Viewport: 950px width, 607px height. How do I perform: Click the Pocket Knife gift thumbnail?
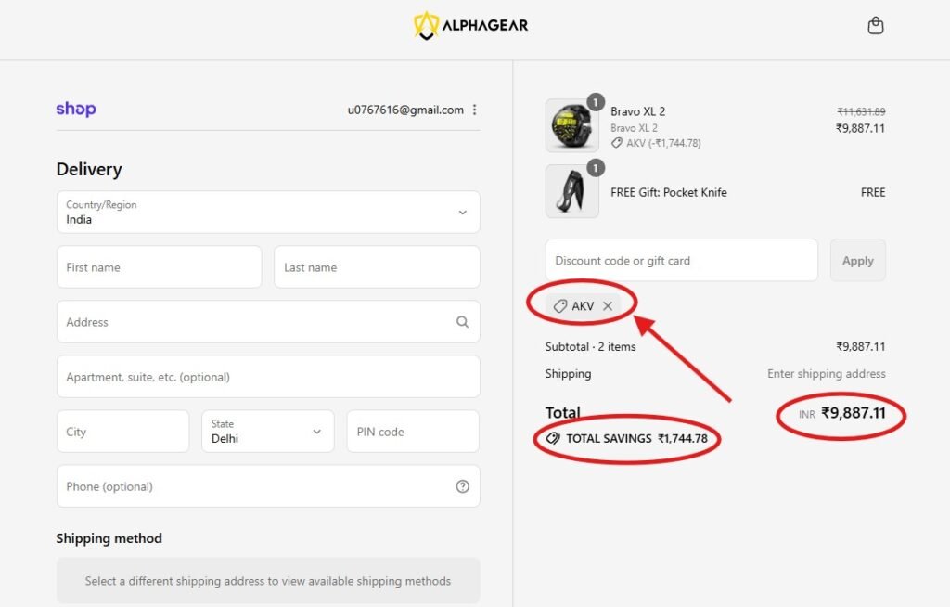pyautogui.click(x=571, y=191)
